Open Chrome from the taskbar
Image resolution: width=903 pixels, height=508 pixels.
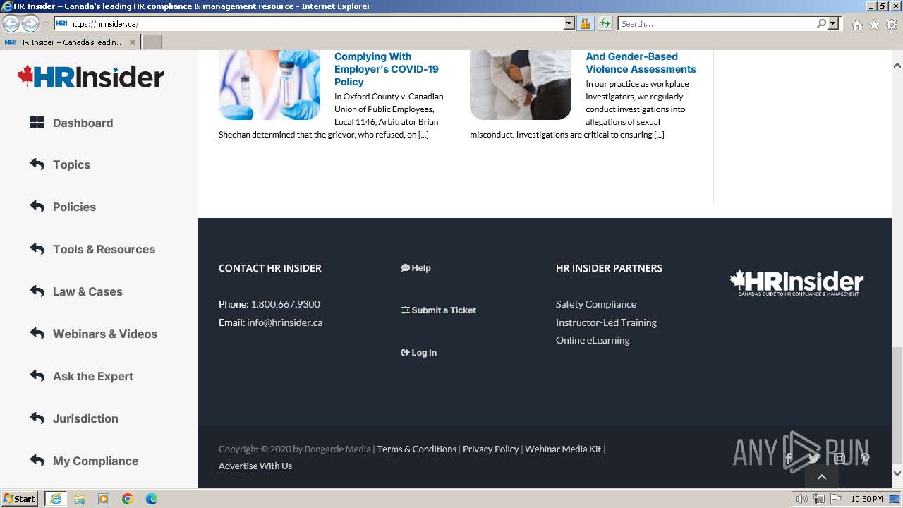point(128,499)
